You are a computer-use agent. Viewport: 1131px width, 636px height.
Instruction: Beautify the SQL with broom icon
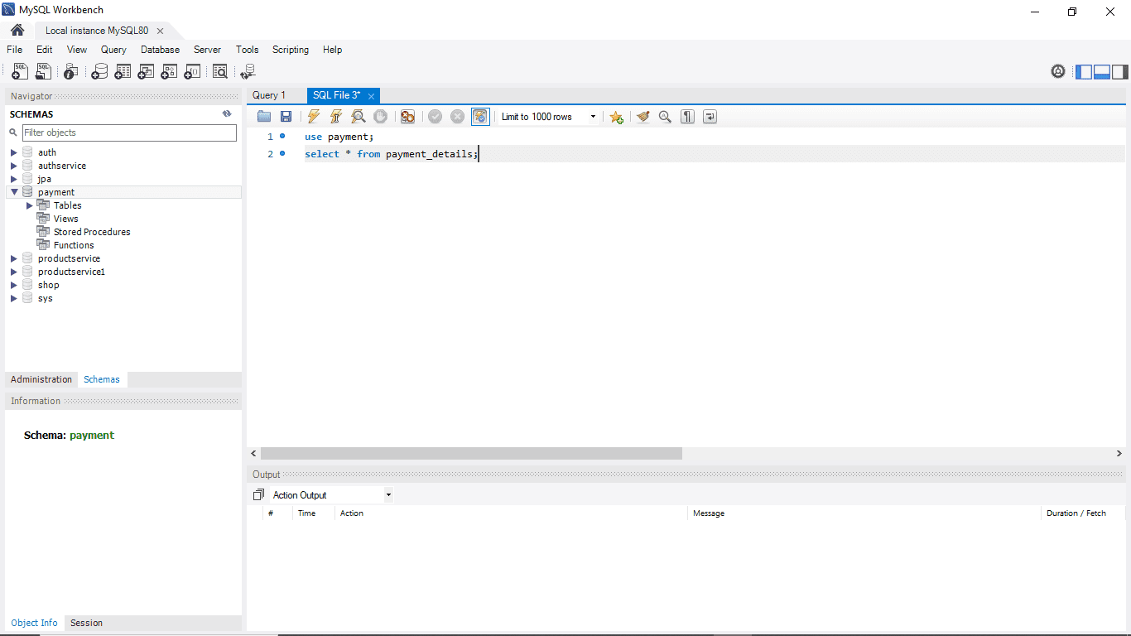(643, 117)
